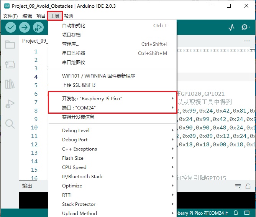Expand the Optimize submenu

[113, 186]
